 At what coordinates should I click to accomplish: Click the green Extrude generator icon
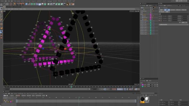click(35, 4)
